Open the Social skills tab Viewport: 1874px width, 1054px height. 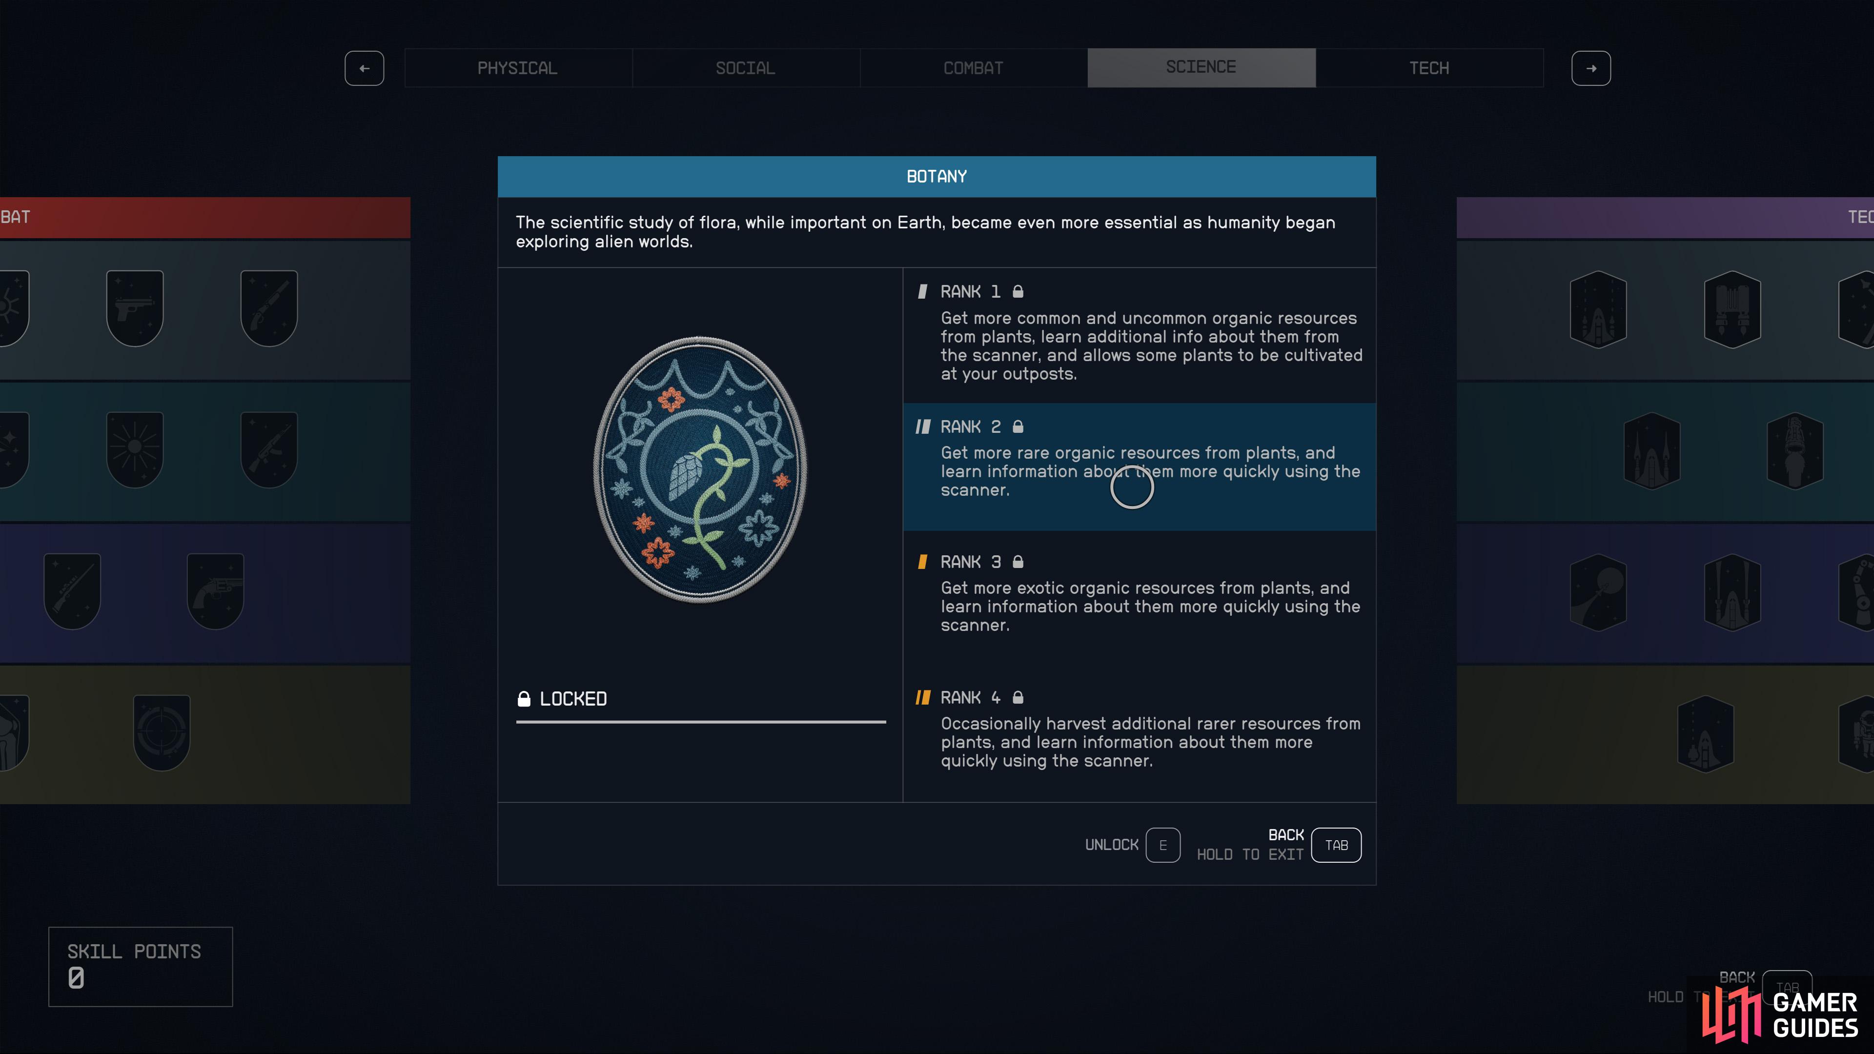coord(746,68)
